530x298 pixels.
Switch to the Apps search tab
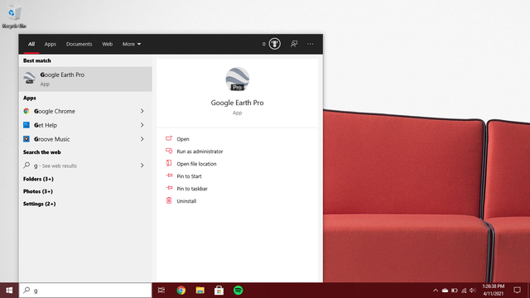51,44
